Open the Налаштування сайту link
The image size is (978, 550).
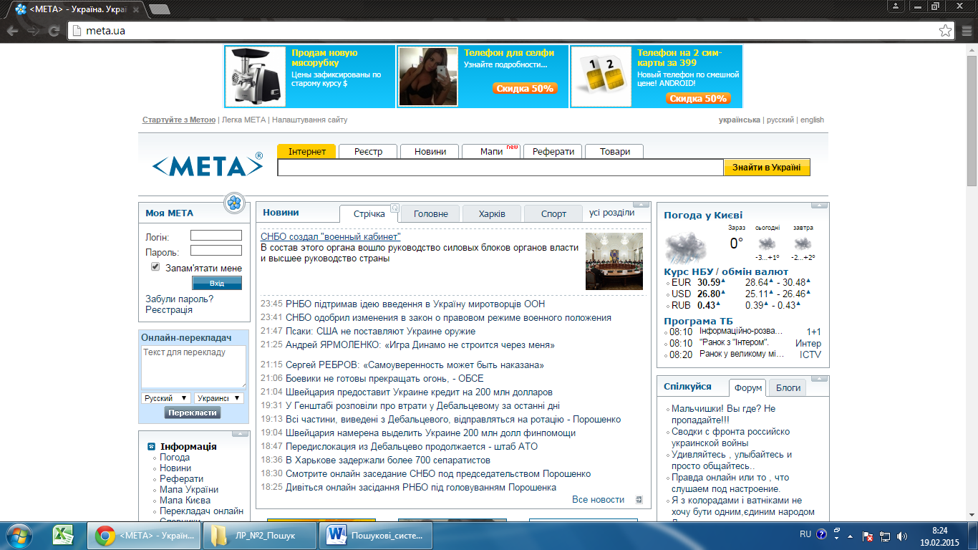tap(309, 120)
